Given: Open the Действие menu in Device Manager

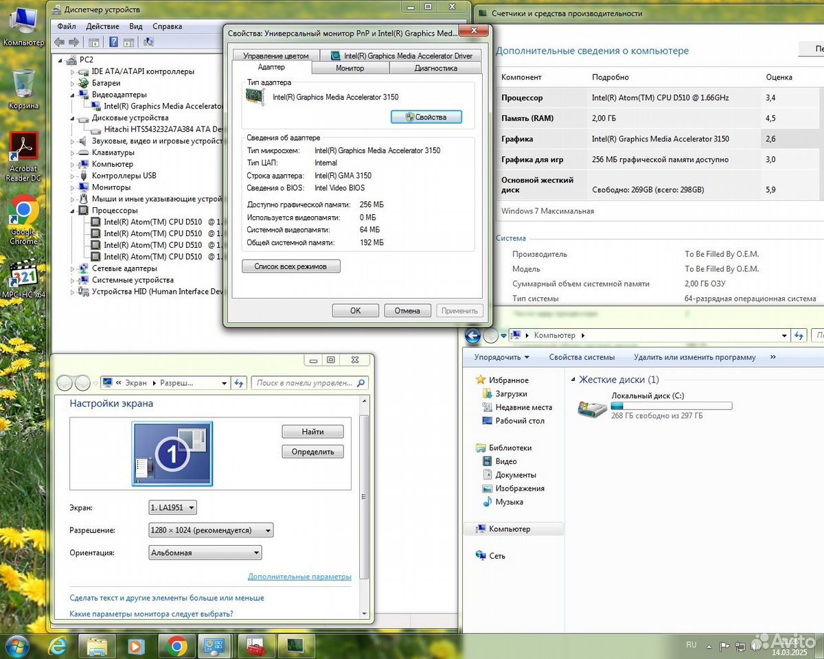Looking at the screenshot, I should point(103,27).
